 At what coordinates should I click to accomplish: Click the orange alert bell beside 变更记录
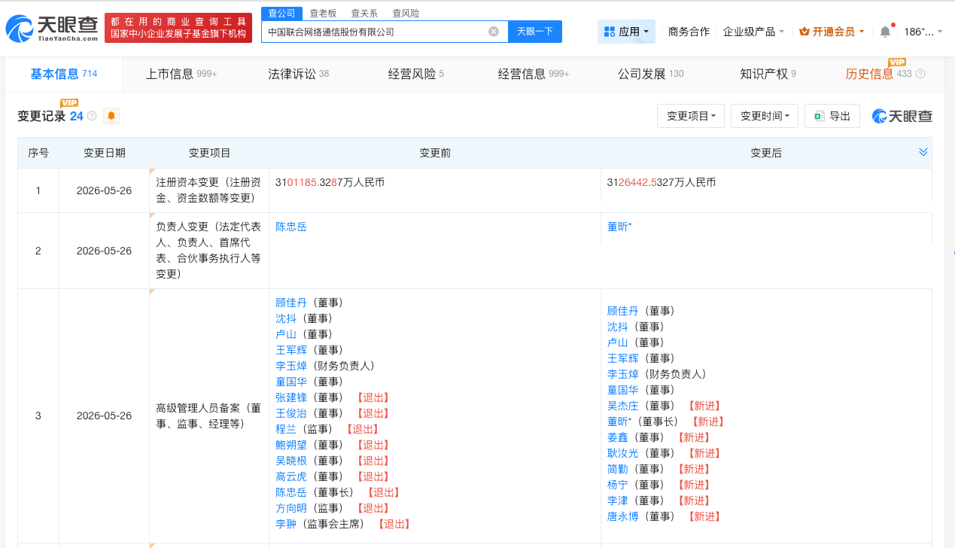(111, 116)
